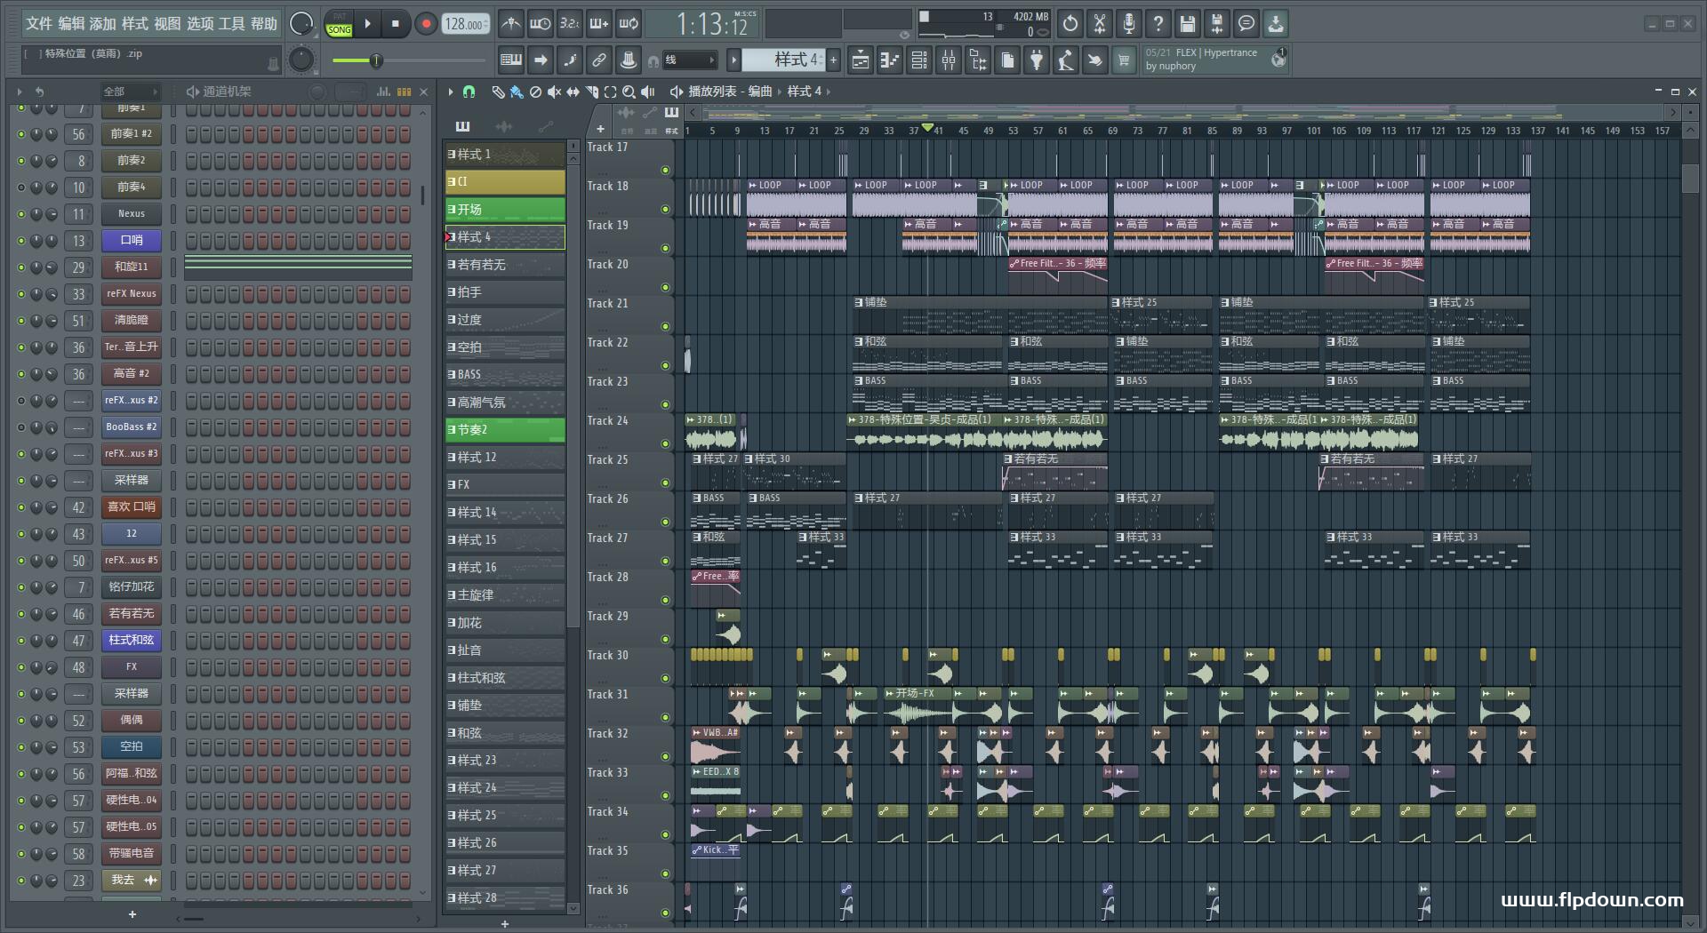
Task: Click the question mark help icon
Action: click(1158, 24)
